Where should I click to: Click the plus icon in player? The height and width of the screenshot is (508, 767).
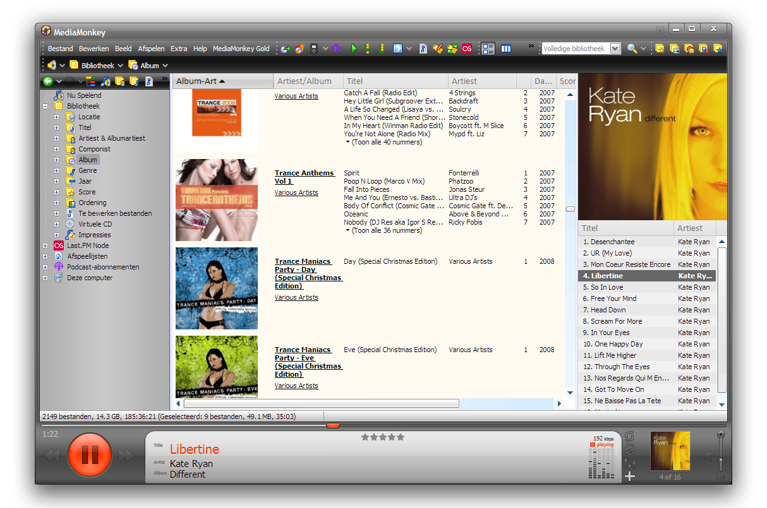(x=629, y=476)
